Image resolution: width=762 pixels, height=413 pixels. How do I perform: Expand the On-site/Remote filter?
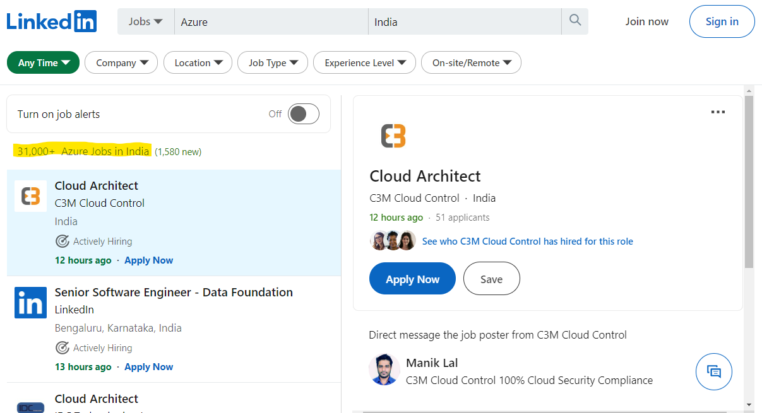471,62
